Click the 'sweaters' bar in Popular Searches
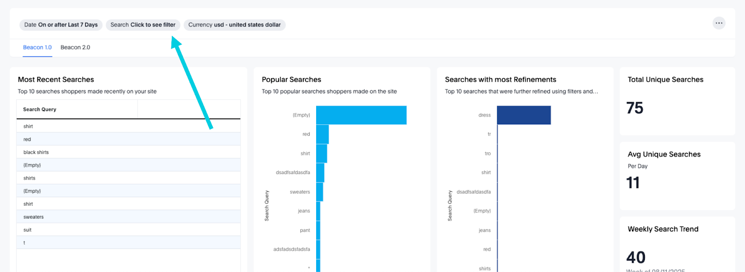The width and height of the screenshot is (745, 272). [x=319, y=192]
